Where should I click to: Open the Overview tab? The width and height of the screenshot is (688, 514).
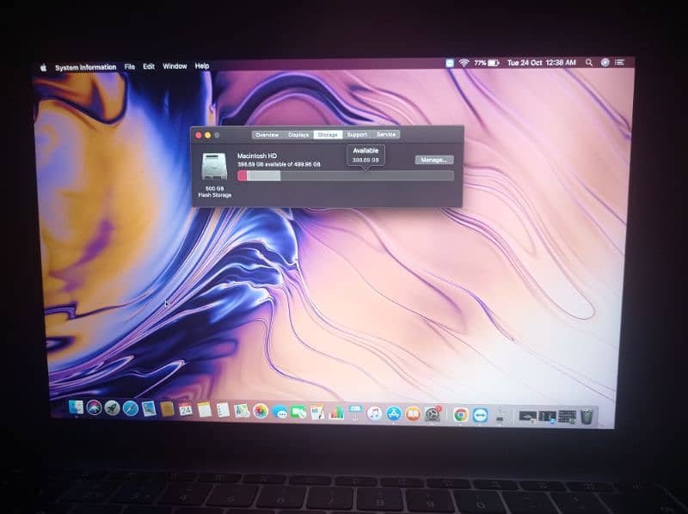(x=267, y=135)
